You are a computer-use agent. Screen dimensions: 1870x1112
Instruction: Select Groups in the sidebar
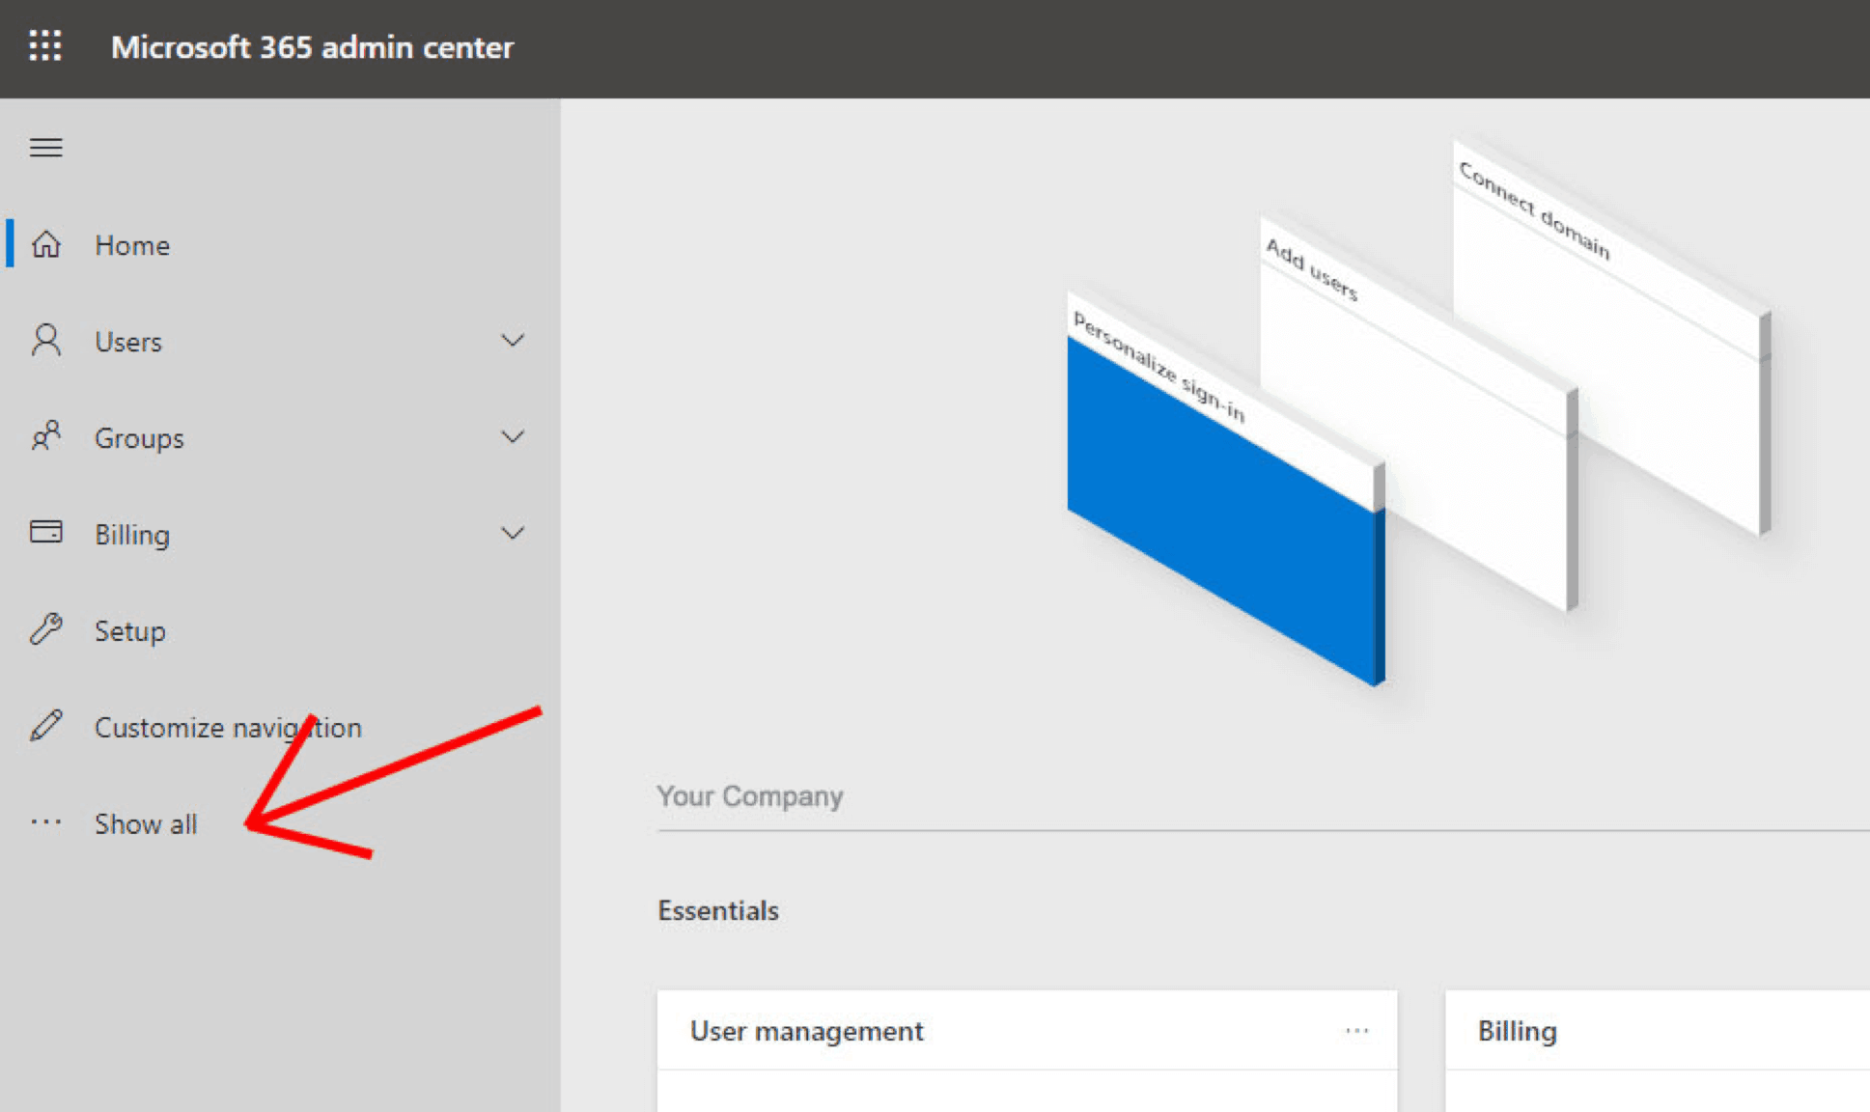139,438
